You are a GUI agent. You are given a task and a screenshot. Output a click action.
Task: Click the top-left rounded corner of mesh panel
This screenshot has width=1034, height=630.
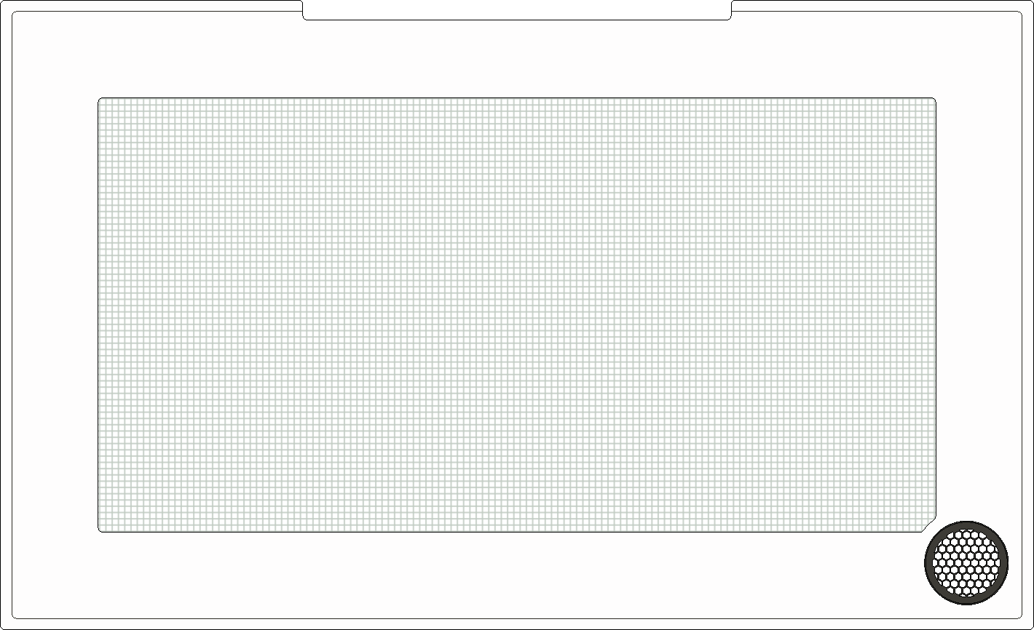click(100, 100)
